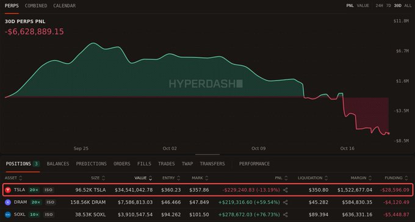This screenshot has height=222, width=415.
Task: Click the positions count badge 3
Action: pyautogui.click(x=36, y=164)
